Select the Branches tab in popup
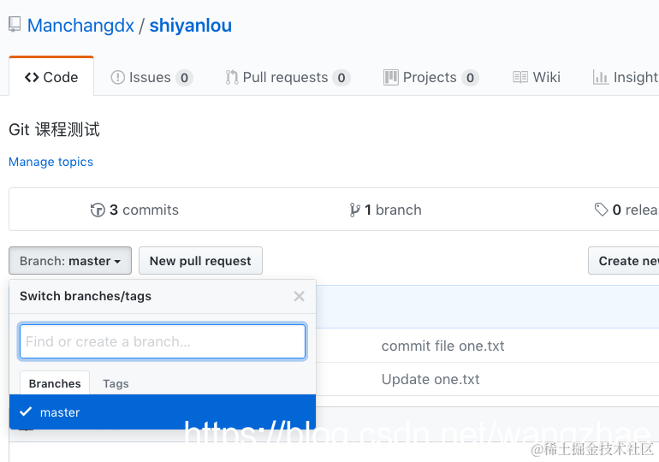This screenshot has height=462, width=659. (x=55, y=383)
